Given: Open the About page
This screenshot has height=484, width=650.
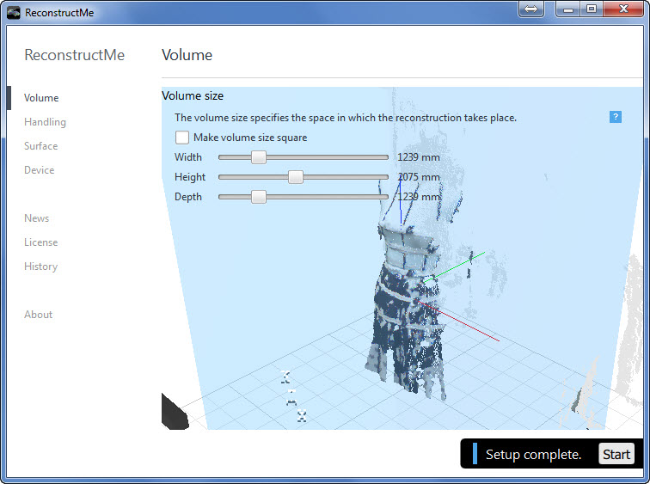Looking at the screenshot, I should [x=38, y=315].
